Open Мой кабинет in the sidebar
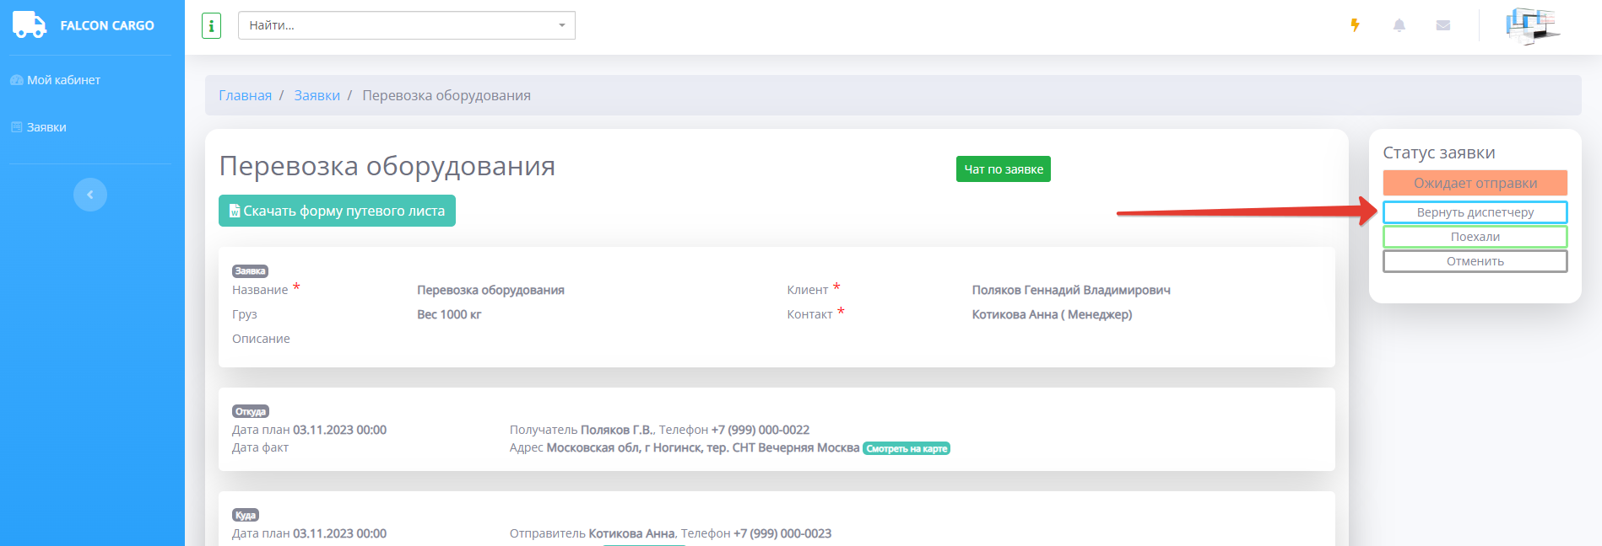Viewport: 1602px width, 546px height. click(63, 80)
